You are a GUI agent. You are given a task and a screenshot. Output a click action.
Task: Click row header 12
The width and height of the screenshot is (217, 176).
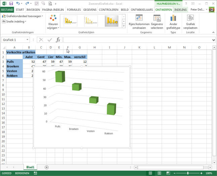[x=3, y=104]
